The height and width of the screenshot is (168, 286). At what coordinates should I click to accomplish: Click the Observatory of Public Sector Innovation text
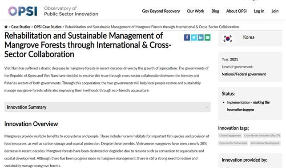(x=71, y=11)
